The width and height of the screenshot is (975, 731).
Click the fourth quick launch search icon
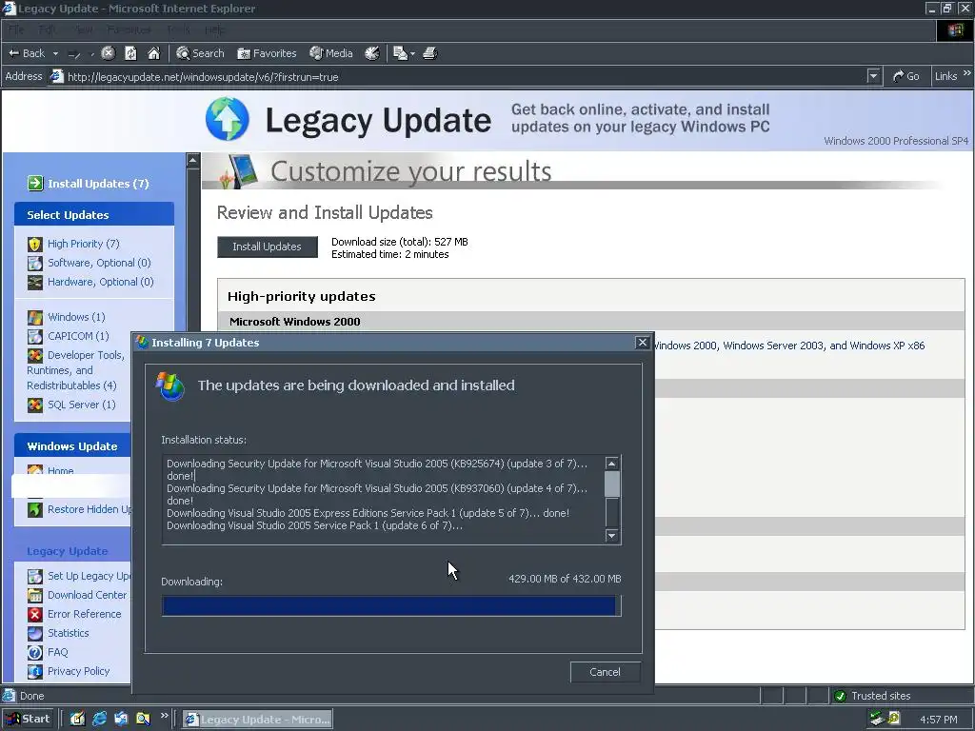pos(143,720)
